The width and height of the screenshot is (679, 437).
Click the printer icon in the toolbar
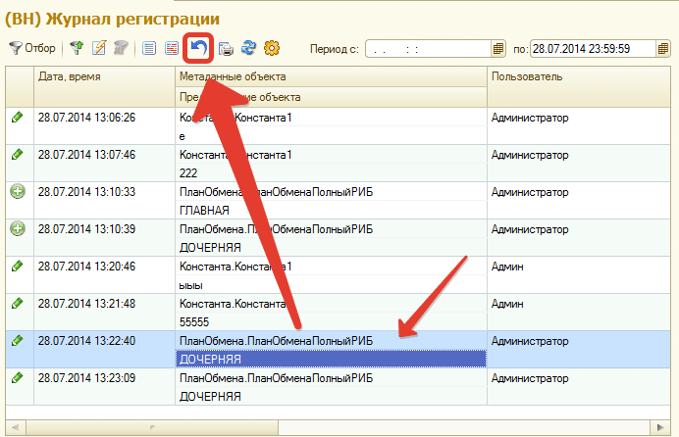coord(226,47)
